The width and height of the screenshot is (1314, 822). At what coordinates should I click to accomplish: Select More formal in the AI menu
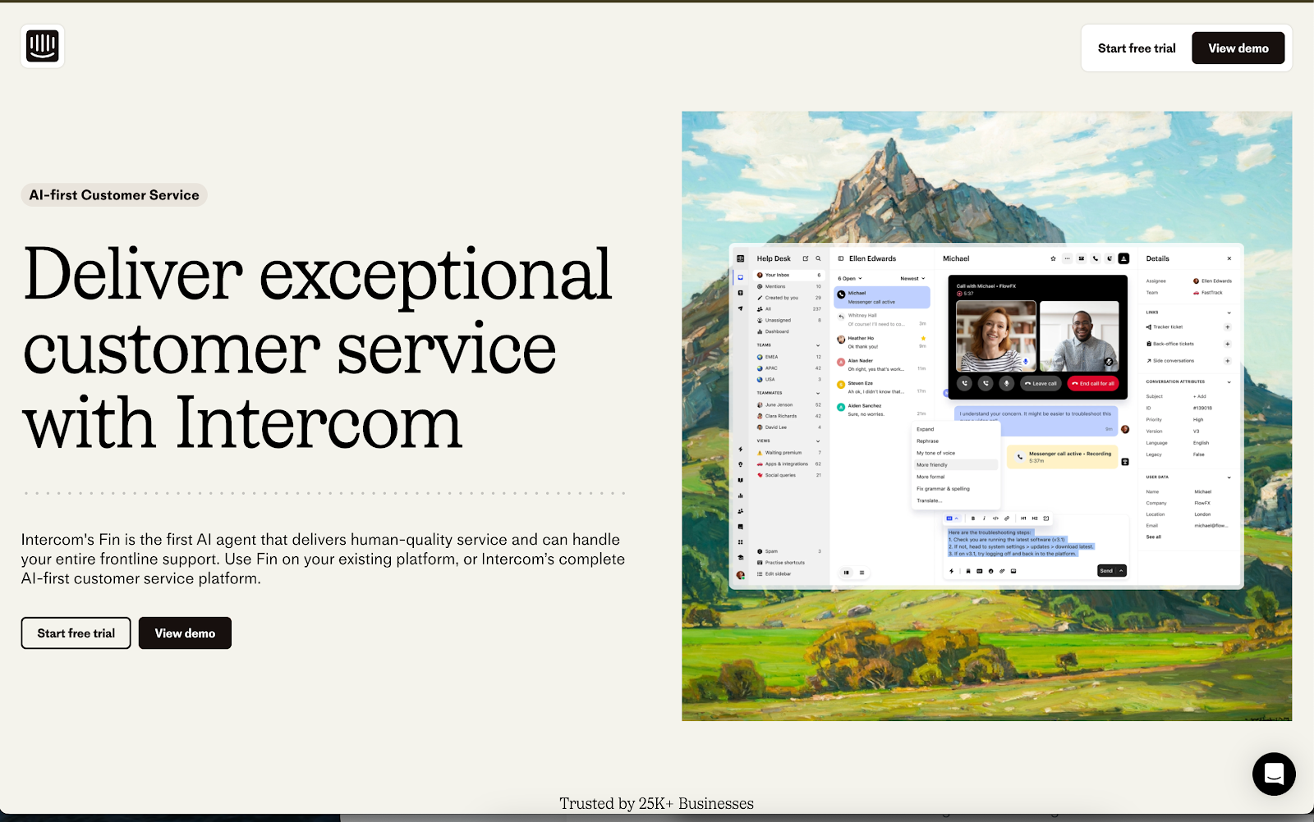click(x=930, y=477)
